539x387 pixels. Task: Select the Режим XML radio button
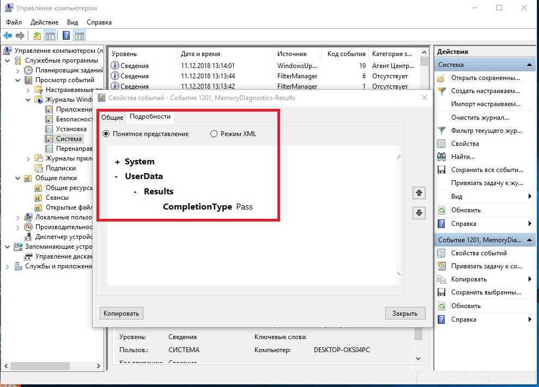click(214, 134)
